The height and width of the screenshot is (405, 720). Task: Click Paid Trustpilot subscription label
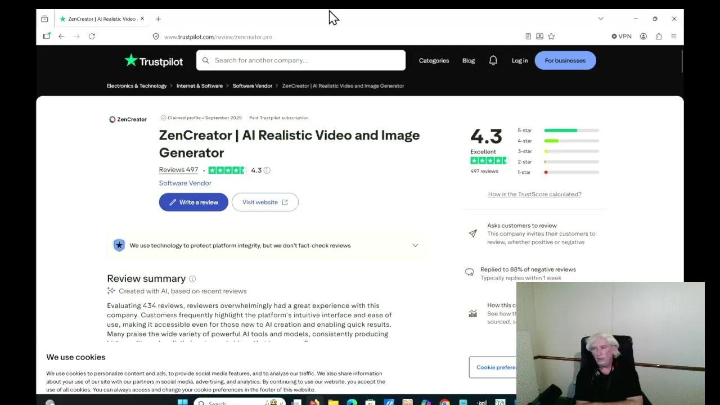(279, 118)
